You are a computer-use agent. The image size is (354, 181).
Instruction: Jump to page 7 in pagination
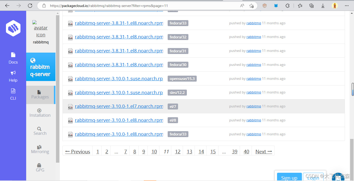click(125, 152)
